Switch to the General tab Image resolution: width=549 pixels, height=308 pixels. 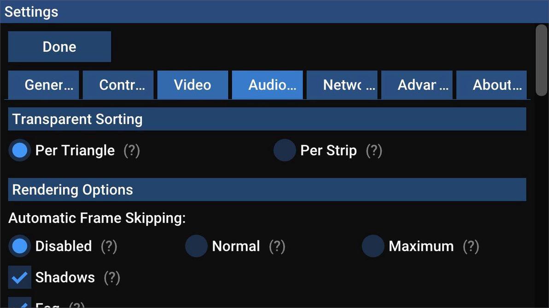tap(43, 84)
